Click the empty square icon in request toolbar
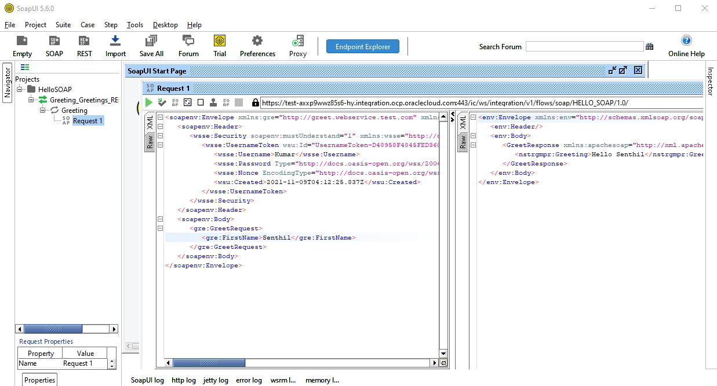The width and height of the screenshot is (717, 386). pos(201,102)
